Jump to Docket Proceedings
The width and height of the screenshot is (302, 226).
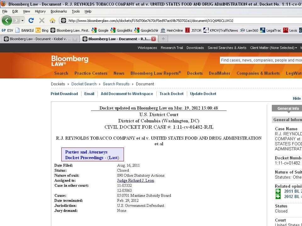[84, 158]
